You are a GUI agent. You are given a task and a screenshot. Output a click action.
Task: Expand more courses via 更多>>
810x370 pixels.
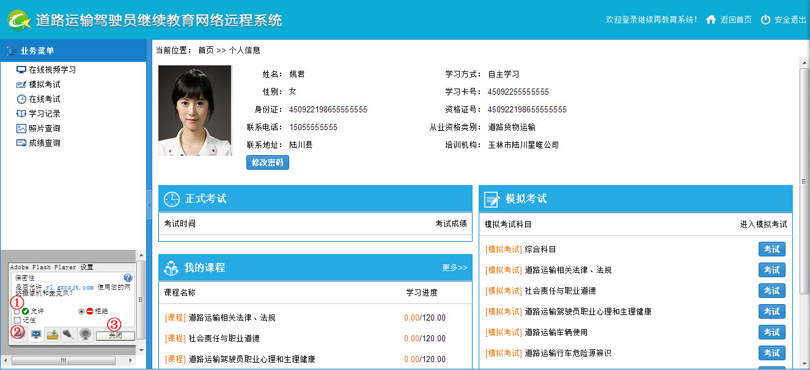(454, 267)
